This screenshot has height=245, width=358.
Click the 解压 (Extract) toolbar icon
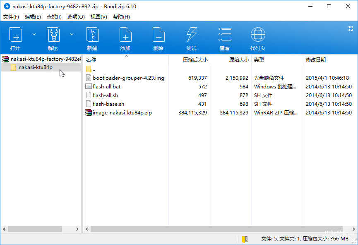pos(53,35)
